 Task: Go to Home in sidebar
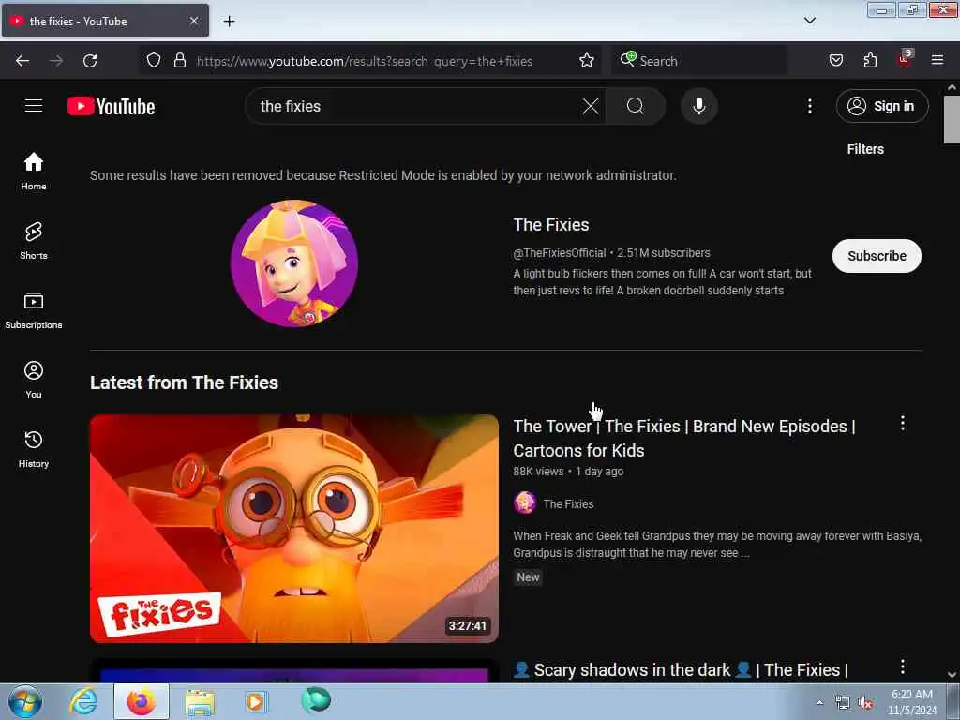(x=34, y=171)
